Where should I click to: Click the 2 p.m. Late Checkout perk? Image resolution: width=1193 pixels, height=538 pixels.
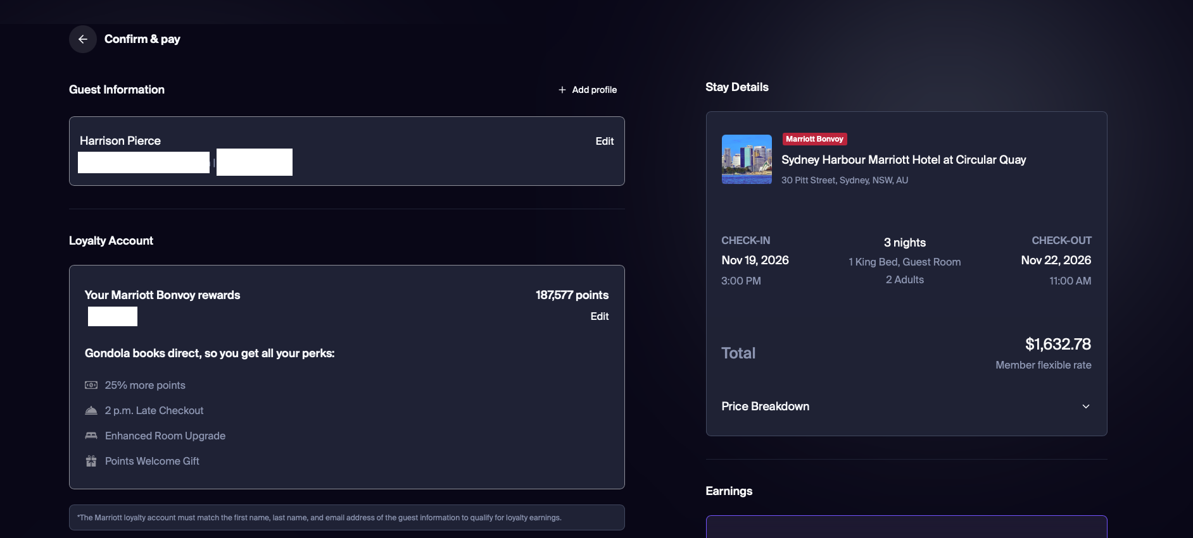point(154,411)
